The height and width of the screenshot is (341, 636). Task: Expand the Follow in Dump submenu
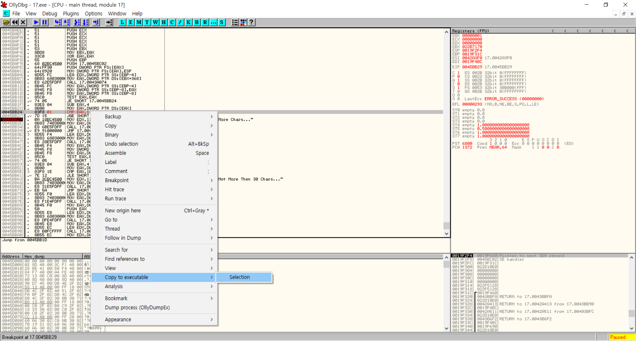(x=154, y=238)
